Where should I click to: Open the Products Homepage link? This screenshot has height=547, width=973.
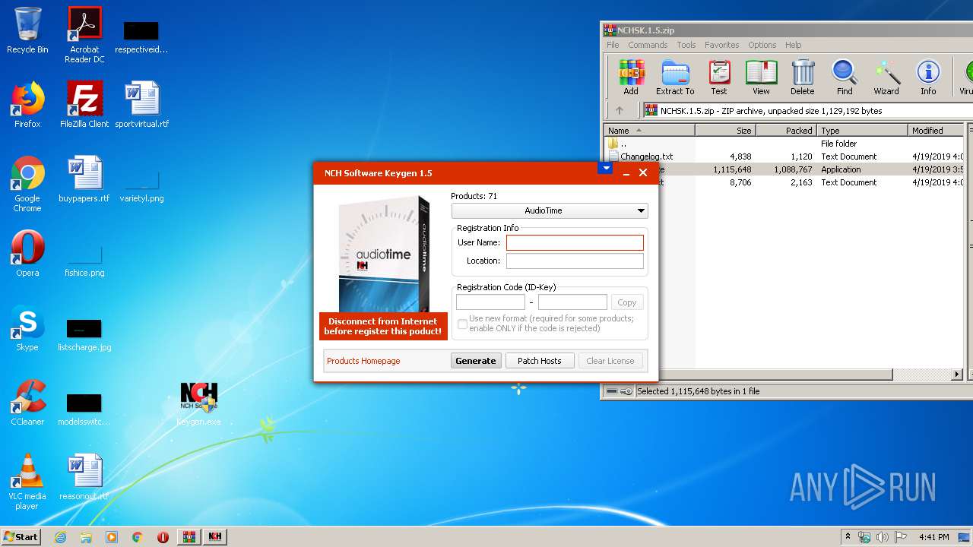coord(363,361)
